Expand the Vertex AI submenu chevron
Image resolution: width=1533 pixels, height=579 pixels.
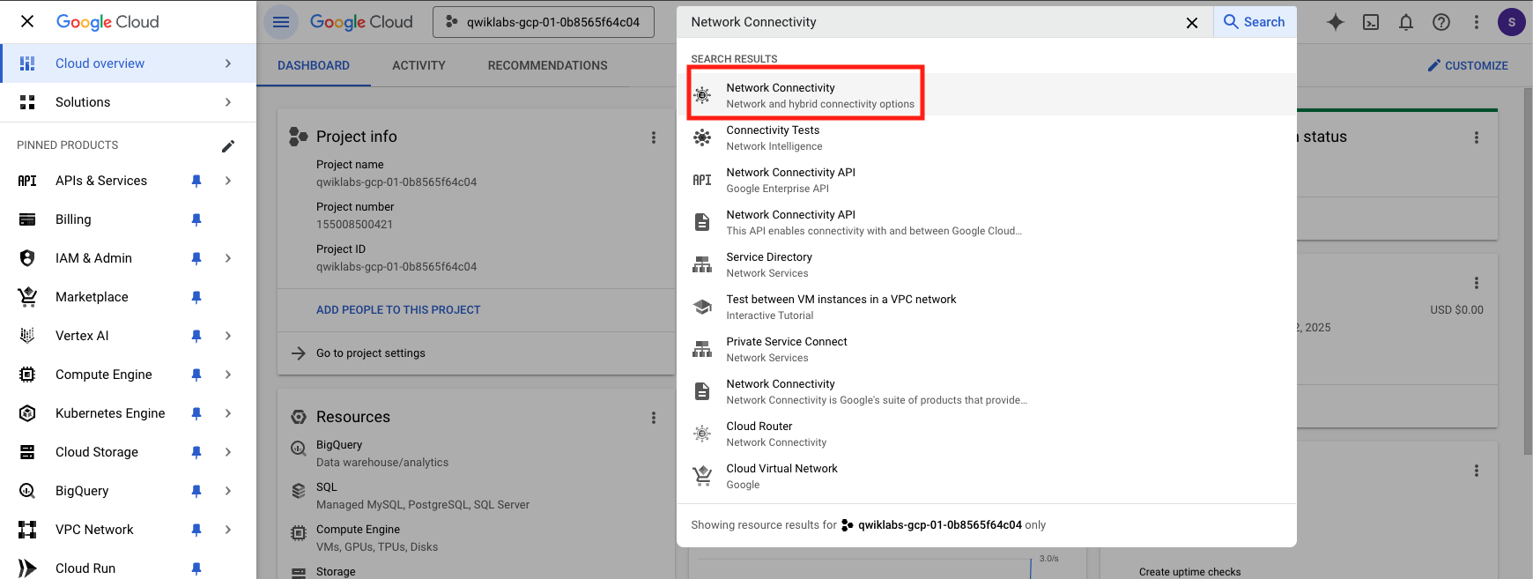point(228,336)
